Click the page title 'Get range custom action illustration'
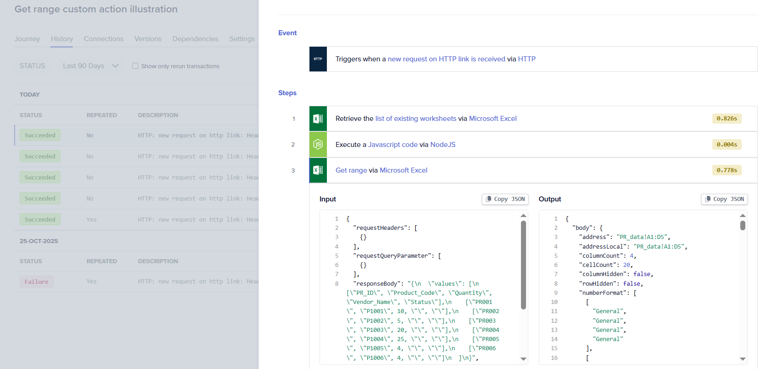The image size is (765, 369). [x=96, y=9]
